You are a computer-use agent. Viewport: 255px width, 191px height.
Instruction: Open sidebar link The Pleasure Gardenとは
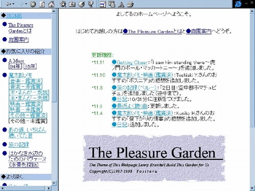pyautogui.click(x=21, y=28)
